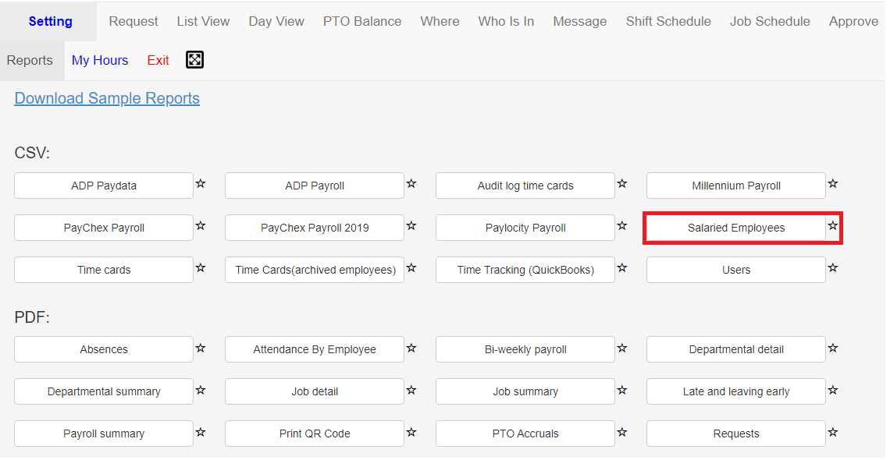
Task: Star the Attendance By Employee report
Action: coord(411,348)
